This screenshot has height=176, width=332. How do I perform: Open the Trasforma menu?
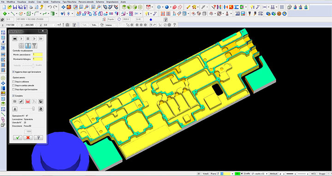click(x=55, y=2)
